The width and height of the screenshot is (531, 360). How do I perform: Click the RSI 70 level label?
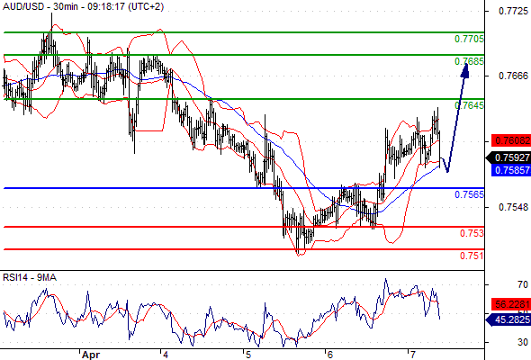tap(523, 284)
